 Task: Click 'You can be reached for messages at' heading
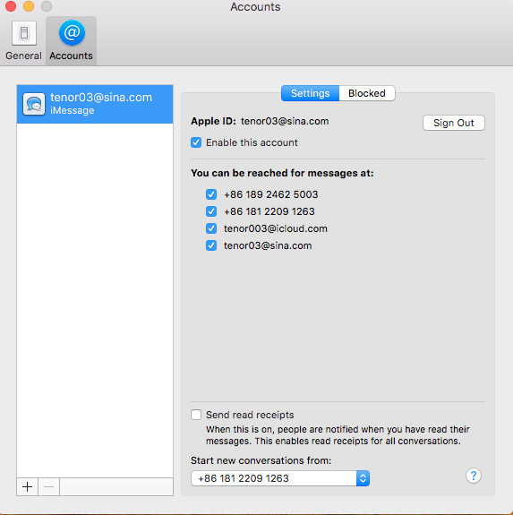click(x=282, y=173)
